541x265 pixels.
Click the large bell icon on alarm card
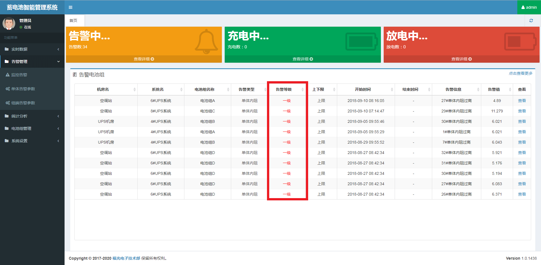point(206,41)
